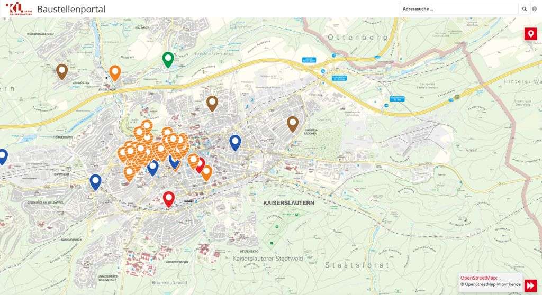Click the magnifier search icon
Viewport: 542px width, 295px height.
pos(524,9)
